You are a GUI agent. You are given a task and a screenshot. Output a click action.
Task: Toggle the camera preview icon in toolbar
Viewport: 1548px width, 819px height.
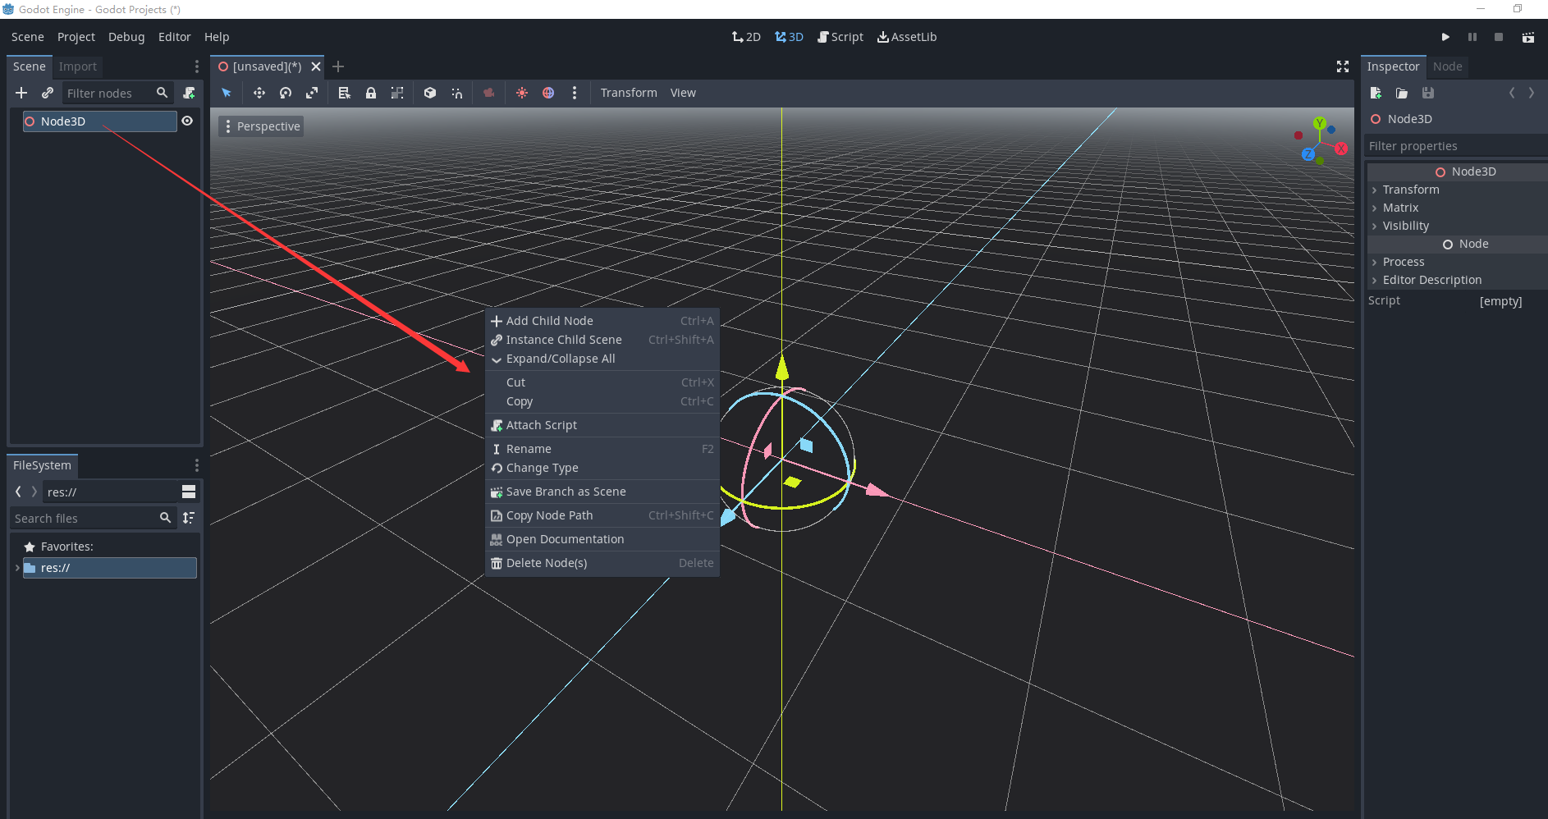(488, 93)
